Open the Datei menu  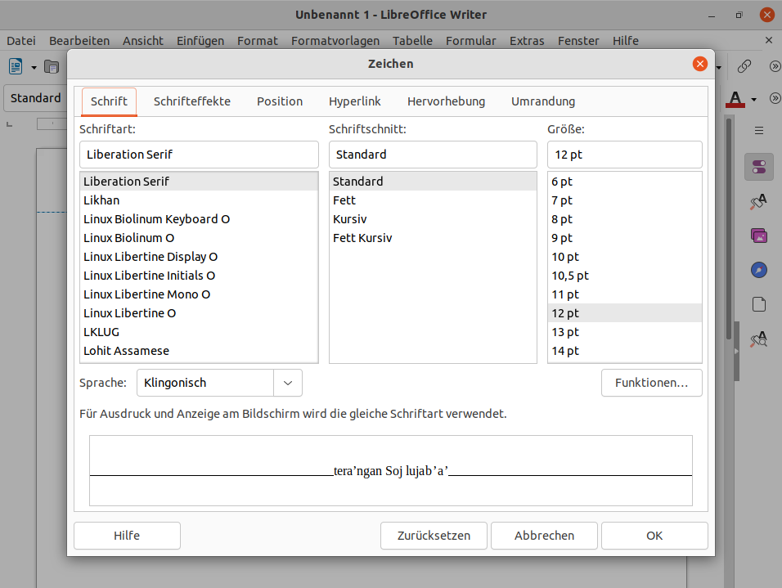coord(21,41)
